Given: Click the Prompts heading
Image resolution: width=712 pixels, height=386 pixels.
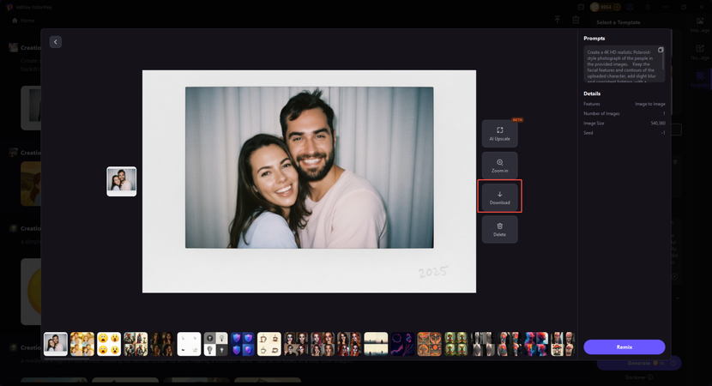Looking at the screenshot, I should [594, 38].
